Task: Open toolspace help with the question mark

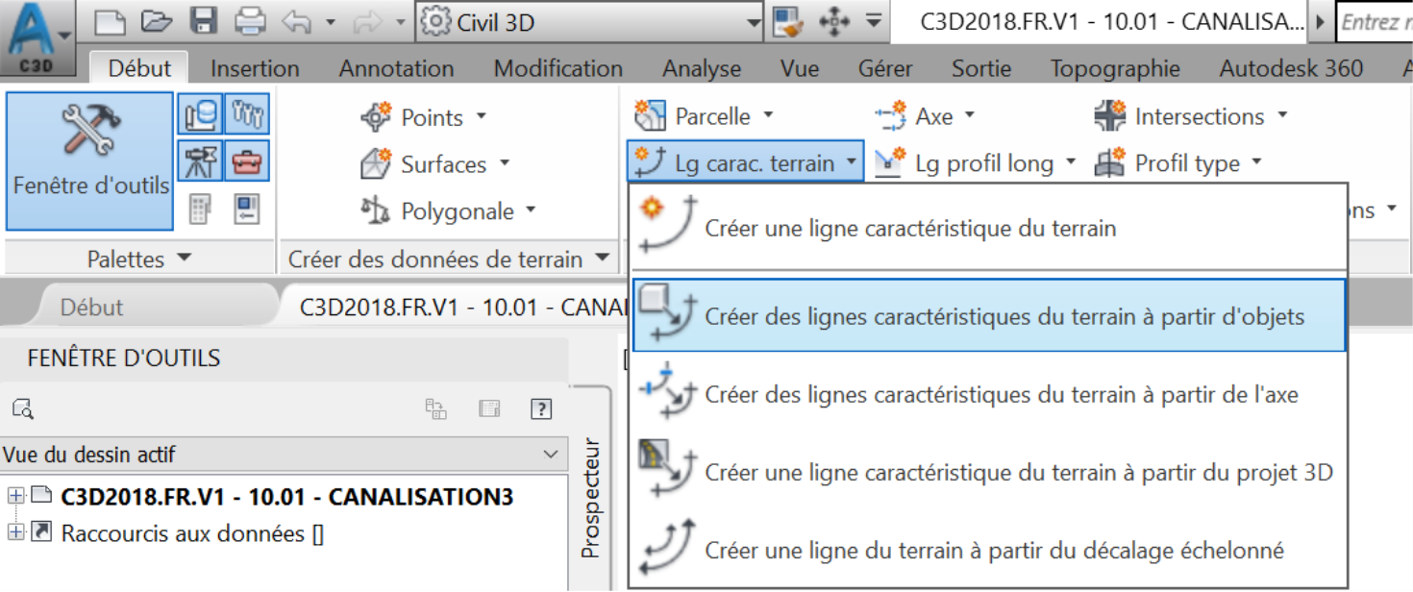Action: [541, 409]
